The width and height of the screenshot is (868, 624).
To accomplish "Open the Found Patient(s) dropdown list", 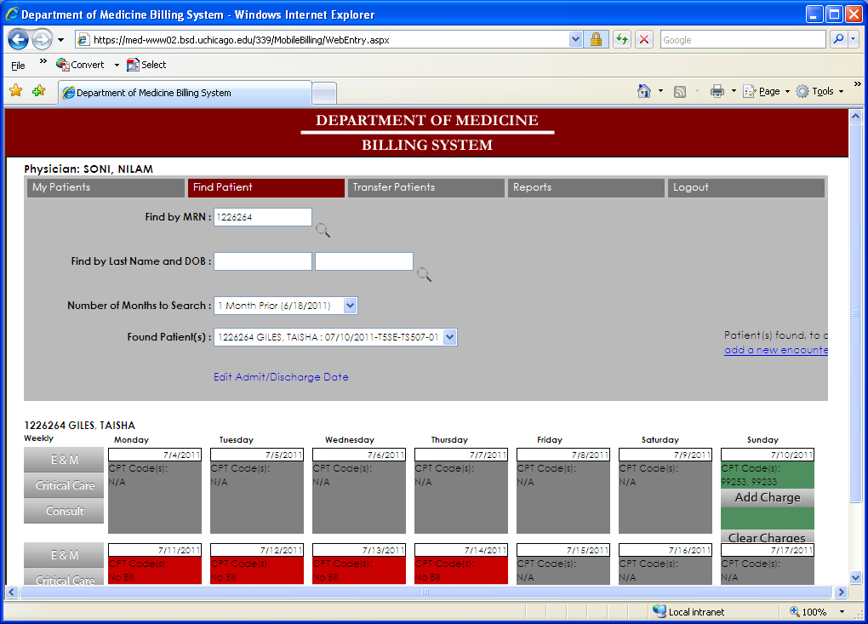I will coord(450,337).
